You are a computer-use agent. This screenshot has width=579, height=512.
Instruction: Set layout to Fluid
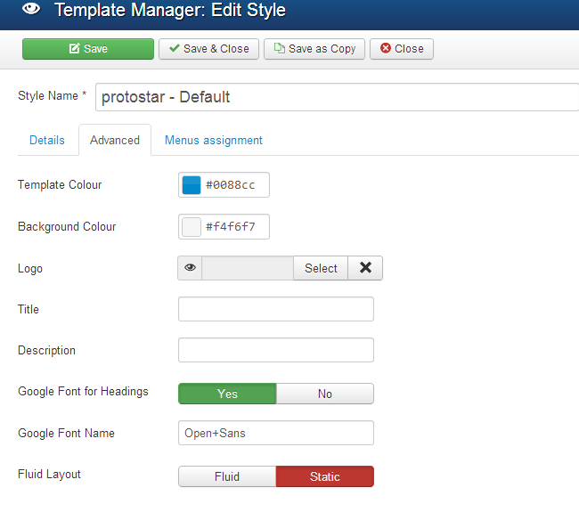coord(227,476)
